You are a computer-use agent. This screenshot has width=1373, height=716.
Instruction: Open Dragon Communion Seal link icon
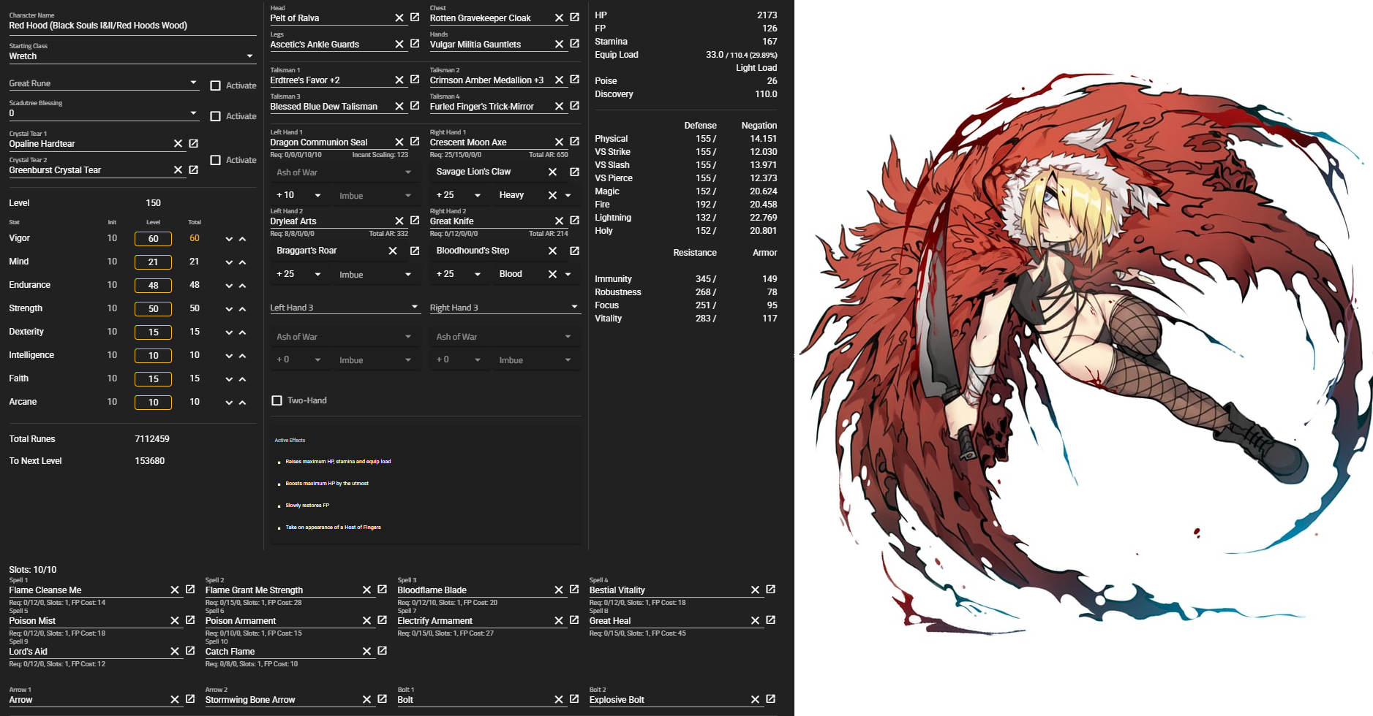(x=415, y=141)
